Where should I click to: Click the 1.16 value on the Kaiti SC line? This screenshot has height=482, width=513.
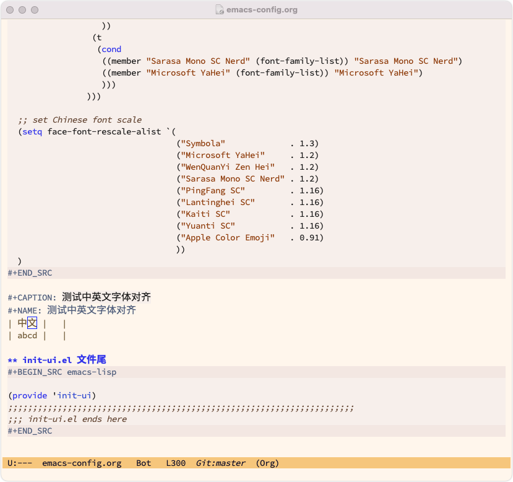[309, 214]
